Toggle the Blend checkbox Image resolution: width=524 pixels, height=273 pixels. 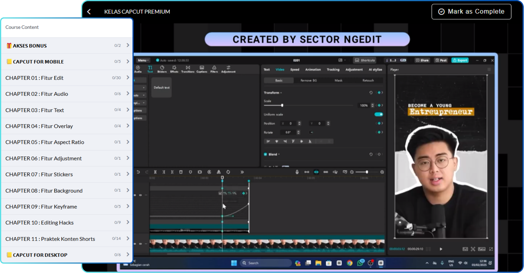click(266, 154)
